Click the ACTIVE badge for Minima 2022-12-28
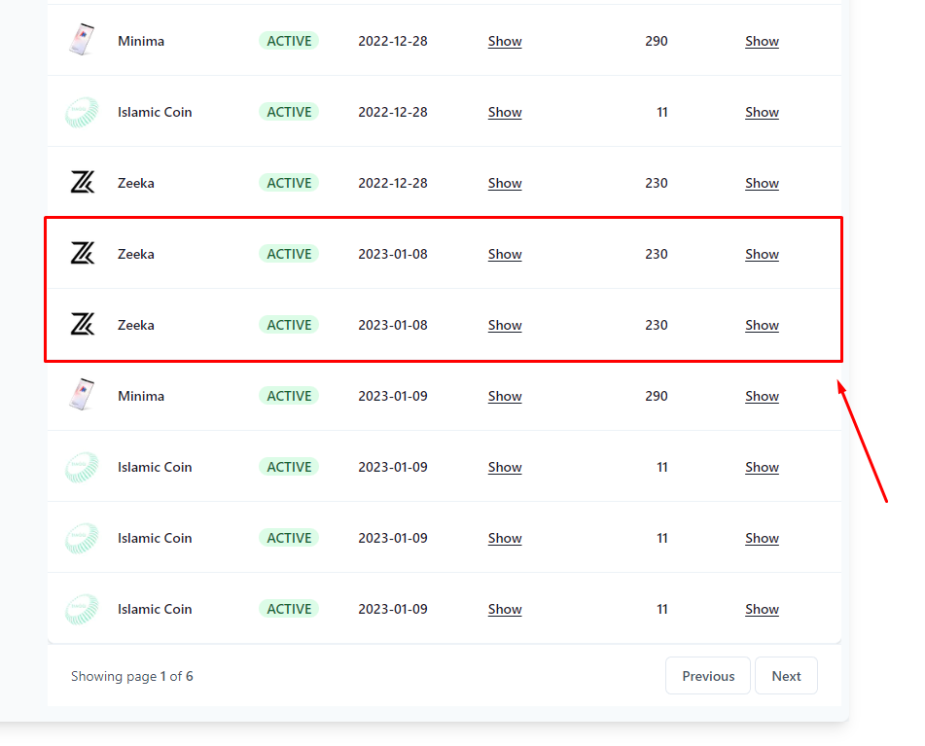 pyautogui.click(x=289, y=41)
